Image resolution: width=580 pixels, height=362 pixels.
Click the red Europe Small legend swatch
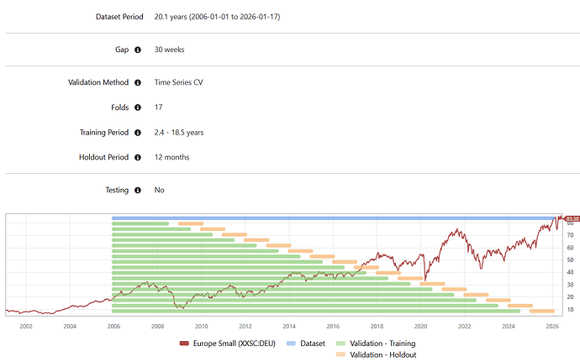point(184,344)
